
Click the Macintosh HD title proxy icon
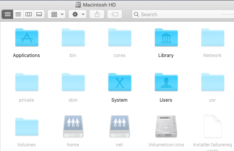[78, 5]
